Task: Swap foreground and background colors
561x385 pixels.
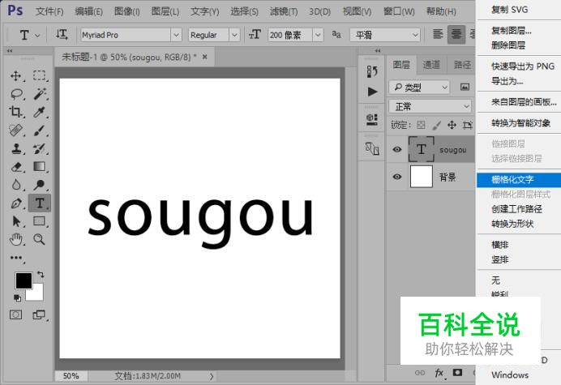Action: [x=41, y=275]
